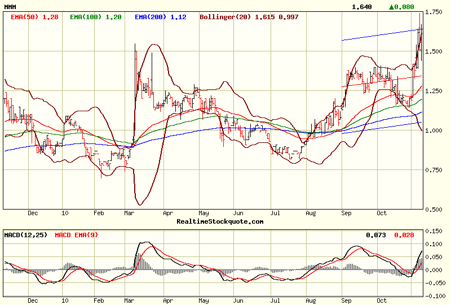Click Apr on the price chart's date axis
Image resolution: width=451 pixels, height=305 pixels.
(168, 213)
